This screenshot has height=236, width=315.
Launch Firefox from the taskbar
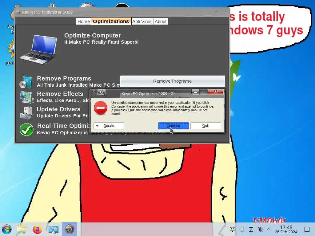coord(37,229)
